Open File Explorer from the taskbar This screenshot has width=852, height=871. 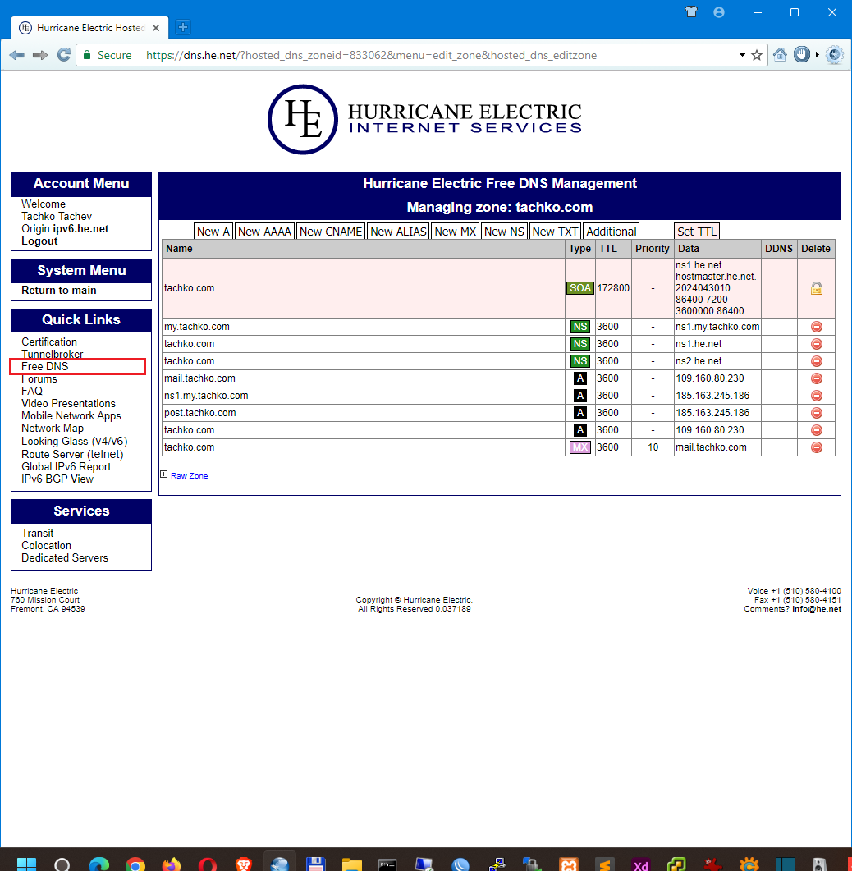point(351,864)
